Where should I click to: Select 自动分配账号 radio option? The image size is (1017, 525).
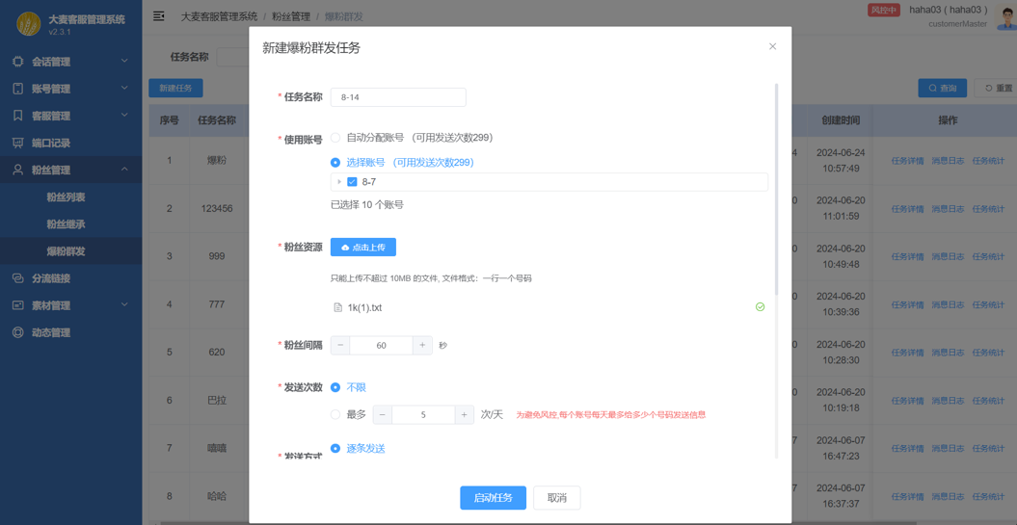pyautogui.click(x=335, y=138)
